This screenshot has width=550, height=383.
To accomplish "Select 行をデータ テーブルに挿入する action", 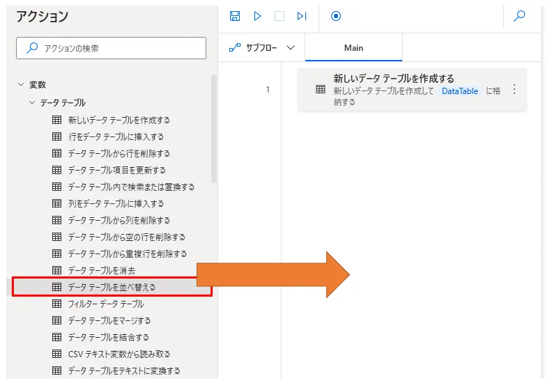I will [116, 136].
